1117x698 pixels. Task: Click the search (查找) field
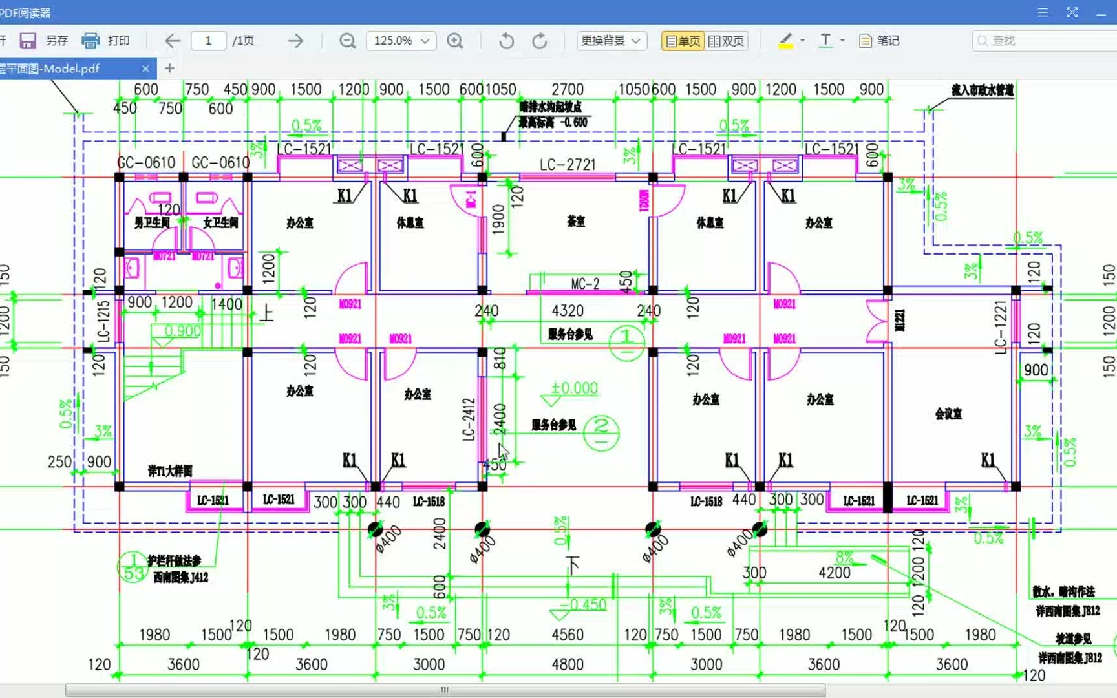[x=1045, y=41]
